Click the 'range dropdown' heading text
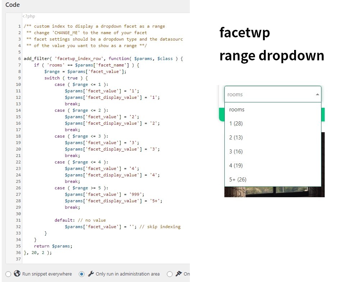This screenshot has width=338, height=282. 272,56
